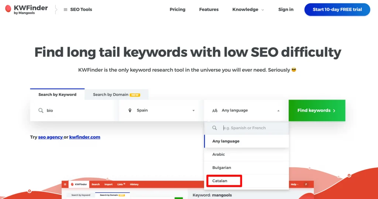Open the SEO Tools hamburger menu icon
The width and height of the screenshot is (378, 199).
[x=65, y=10]
